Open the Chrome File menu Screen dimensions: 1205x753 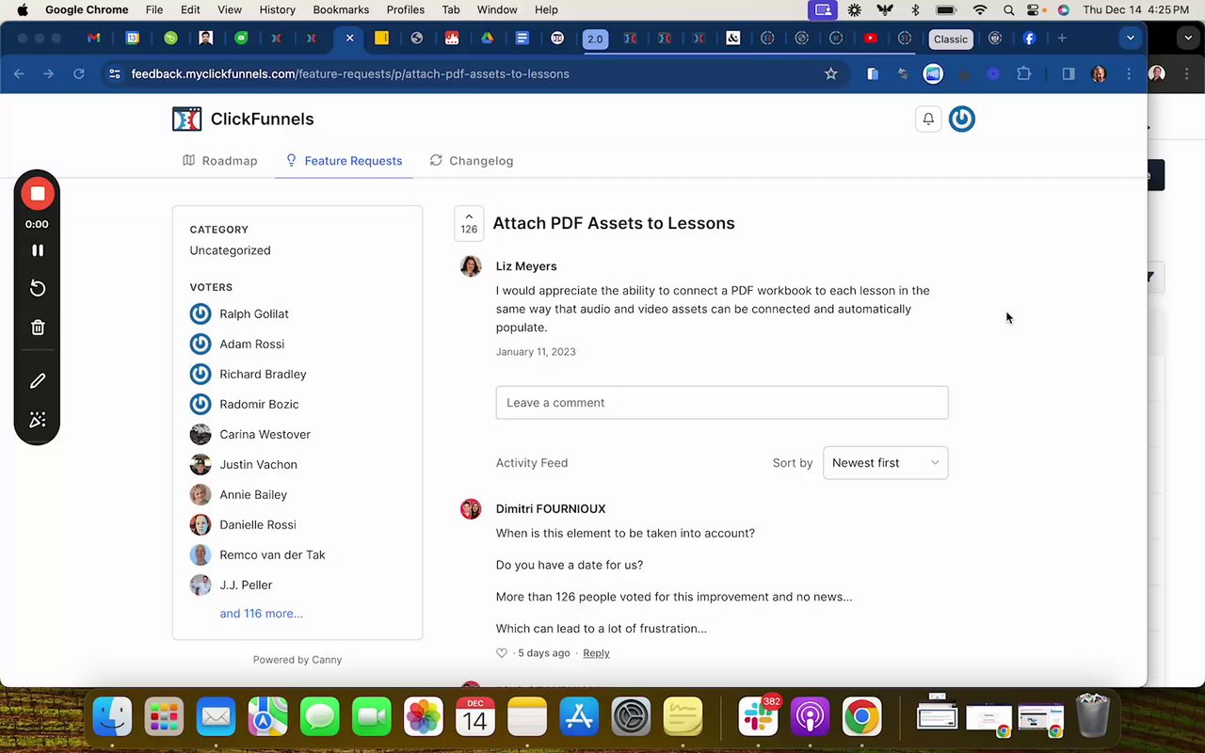pos(154,9)
